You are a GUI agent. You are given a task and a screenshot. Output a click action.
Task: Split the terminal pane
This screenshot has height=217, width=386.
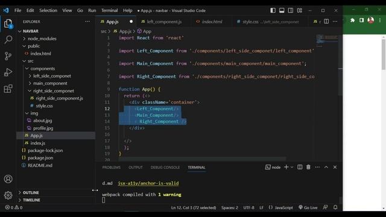coord(300,167)
